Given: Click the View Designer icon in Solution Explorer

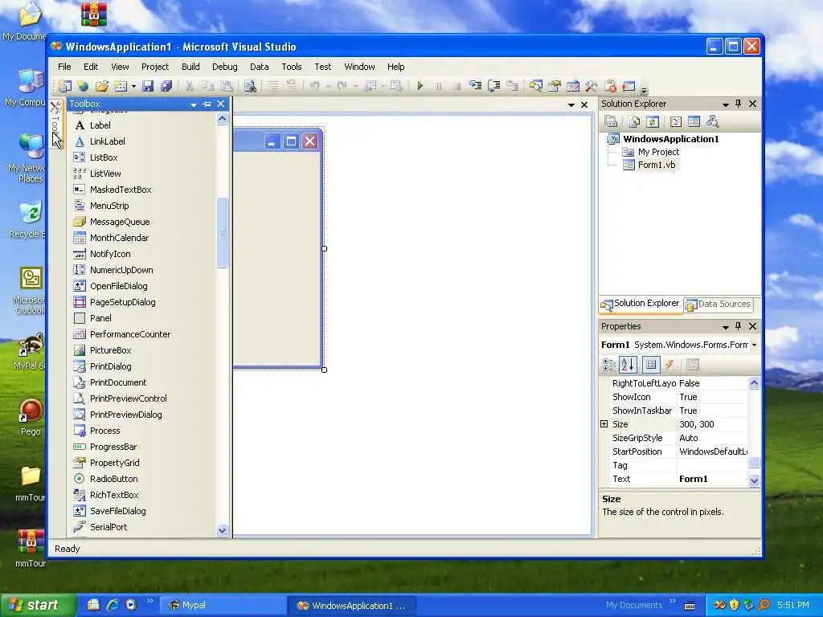Looking at the screenshot, I should tap(694, 122).
